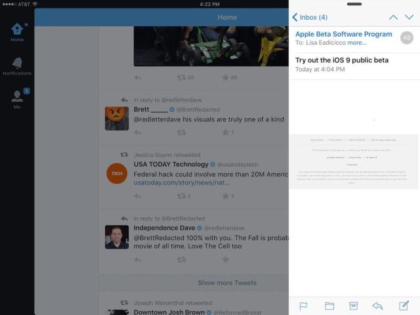Open 'in reply to @BrettRedacted' link
Viewport: 420px width, 315px height.
pyautogui.click(x=169, y=219)
